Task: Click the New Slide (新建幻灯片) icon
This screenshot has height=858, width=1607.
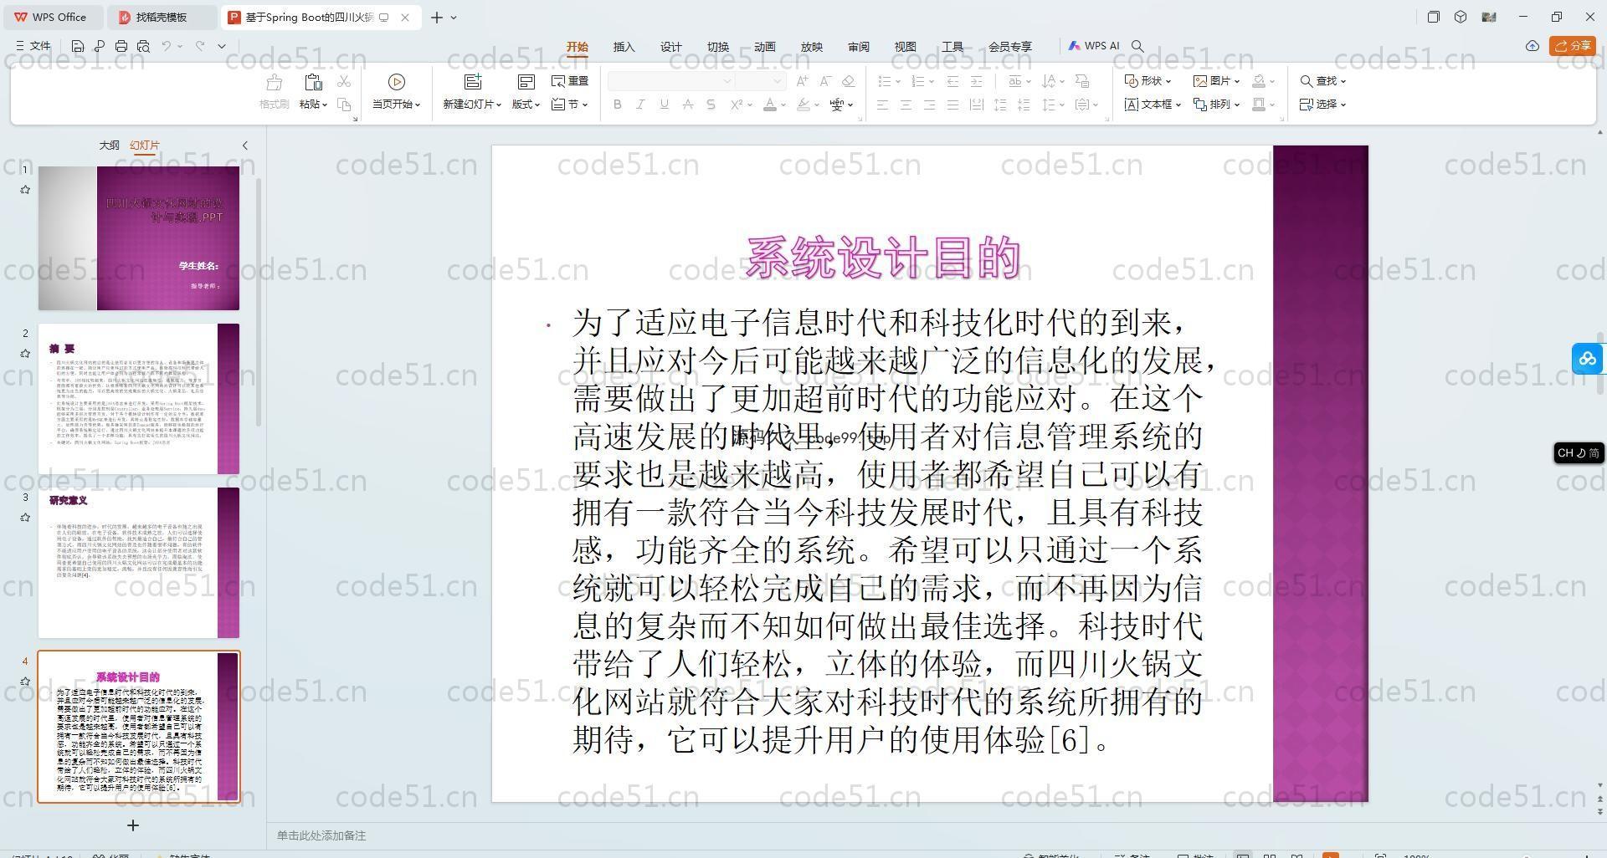Action: (473, 81)
